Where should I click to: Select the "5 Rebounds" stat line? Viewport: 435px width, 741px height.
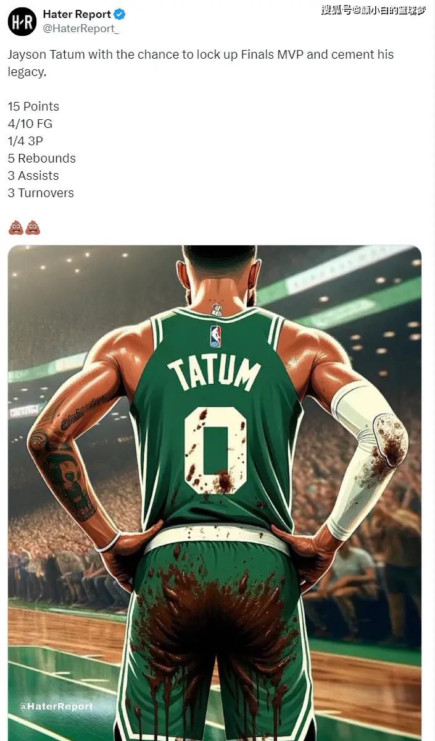point(42,158)
